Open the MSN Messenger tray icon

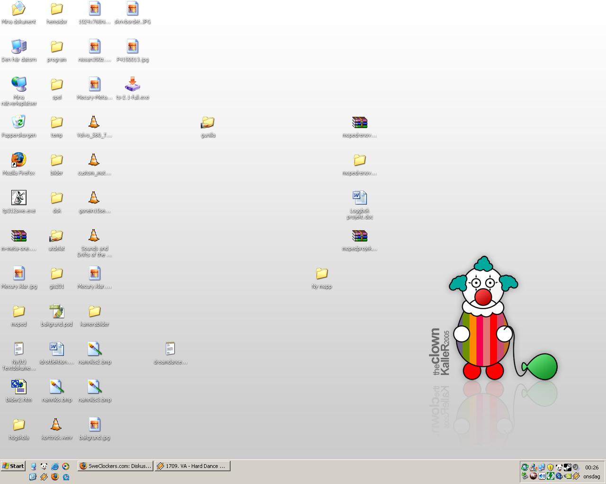tap(533, 467)
